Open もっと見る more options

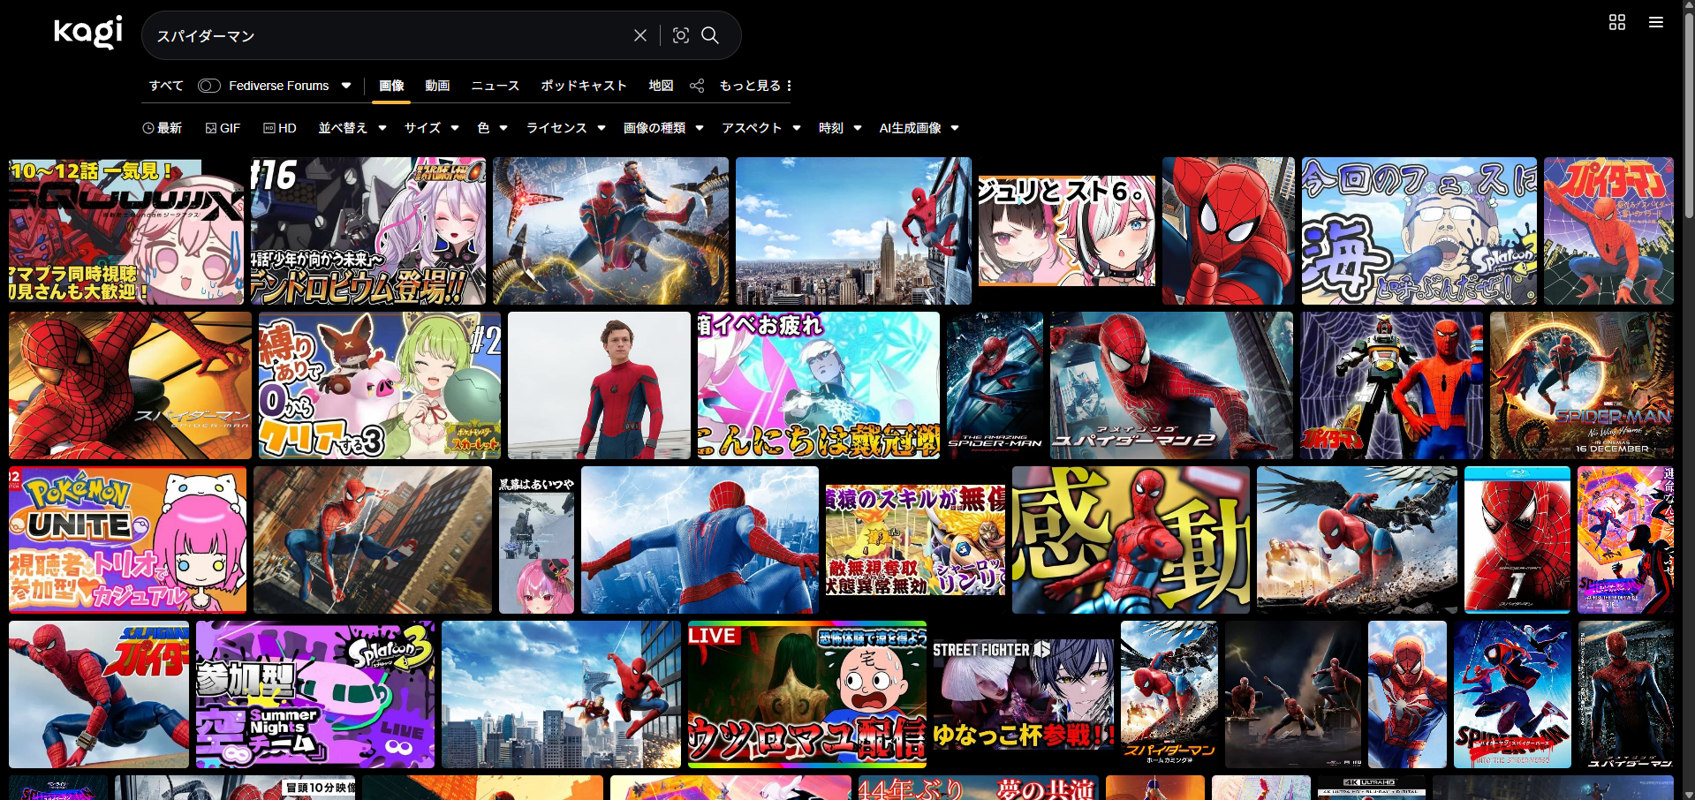(x=755, y=86)
